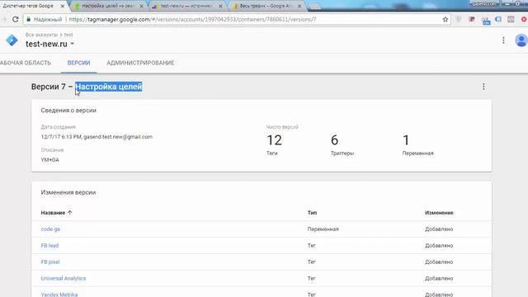The height and width of the screenshot is (297, 528).
Task: Switch to Весь трафик Google Analytics tab
Action: point(266,6)
